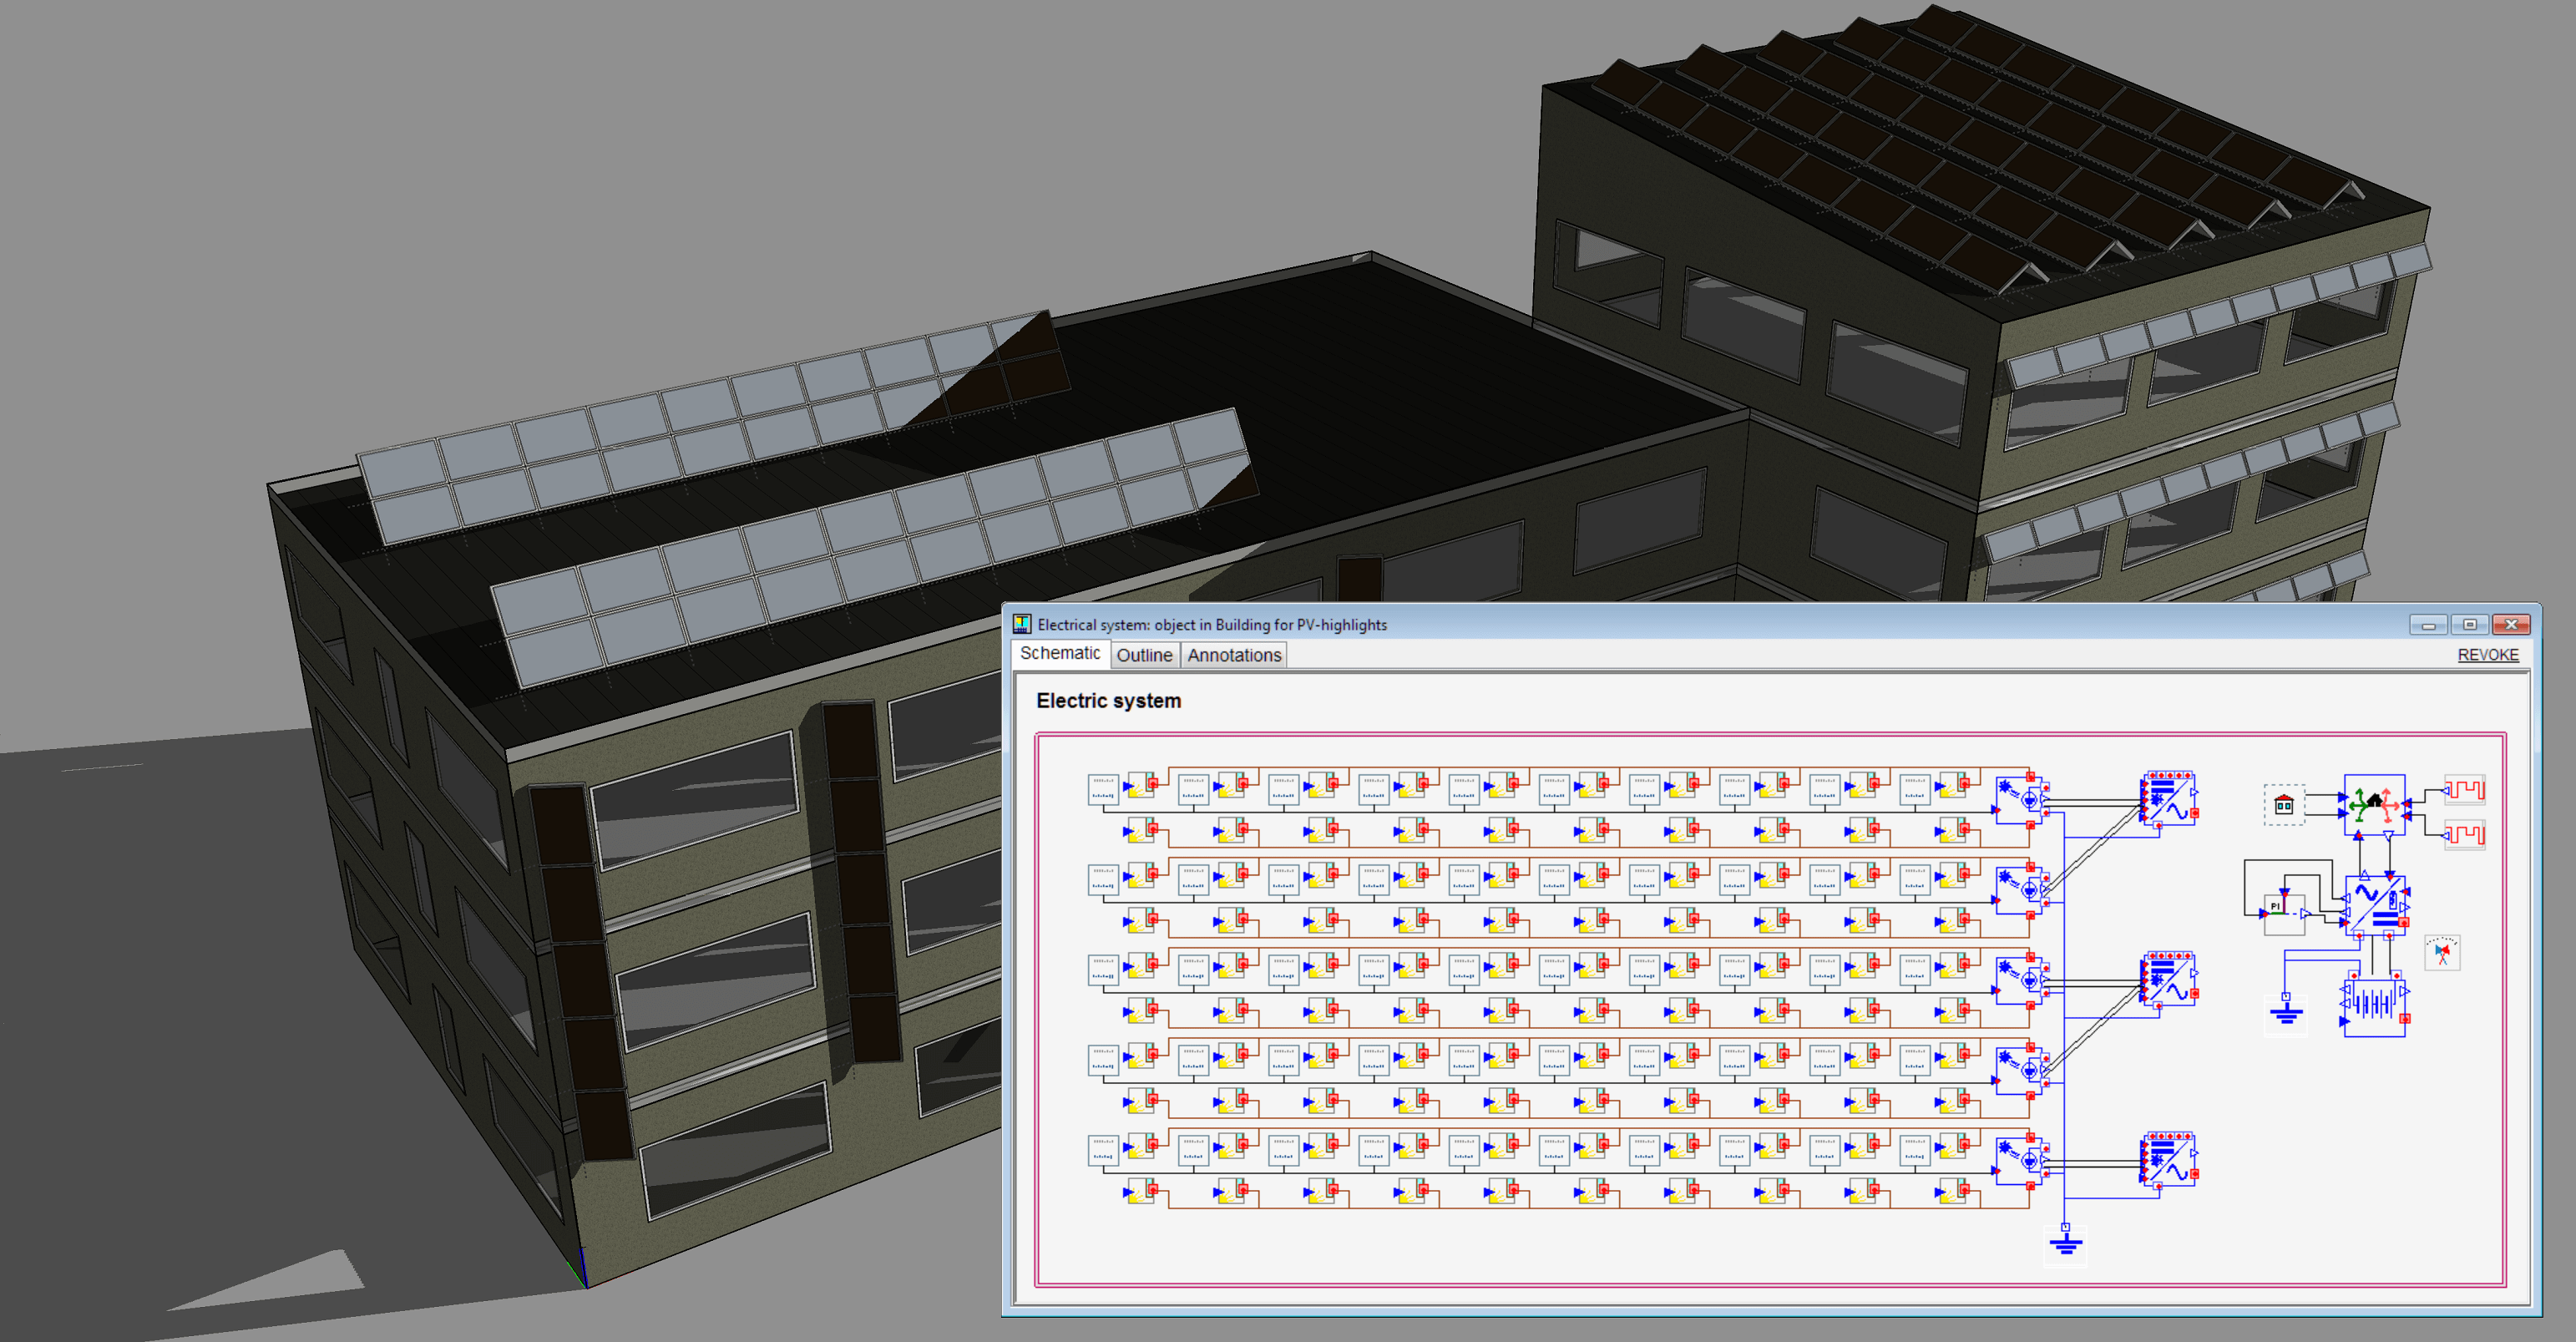Click the AC/DC battery converter block
The height and width of the screenshot is (1342, 2576).
pyautogui.click(x=2376, y=906)
